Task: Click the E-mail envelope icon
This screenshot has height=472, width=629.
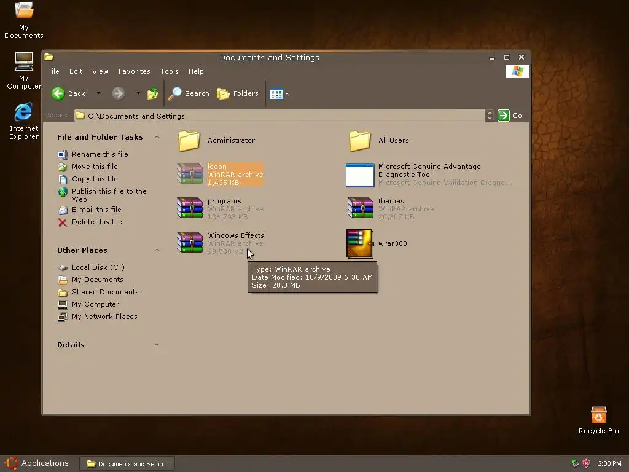Action: coord(63,210)
